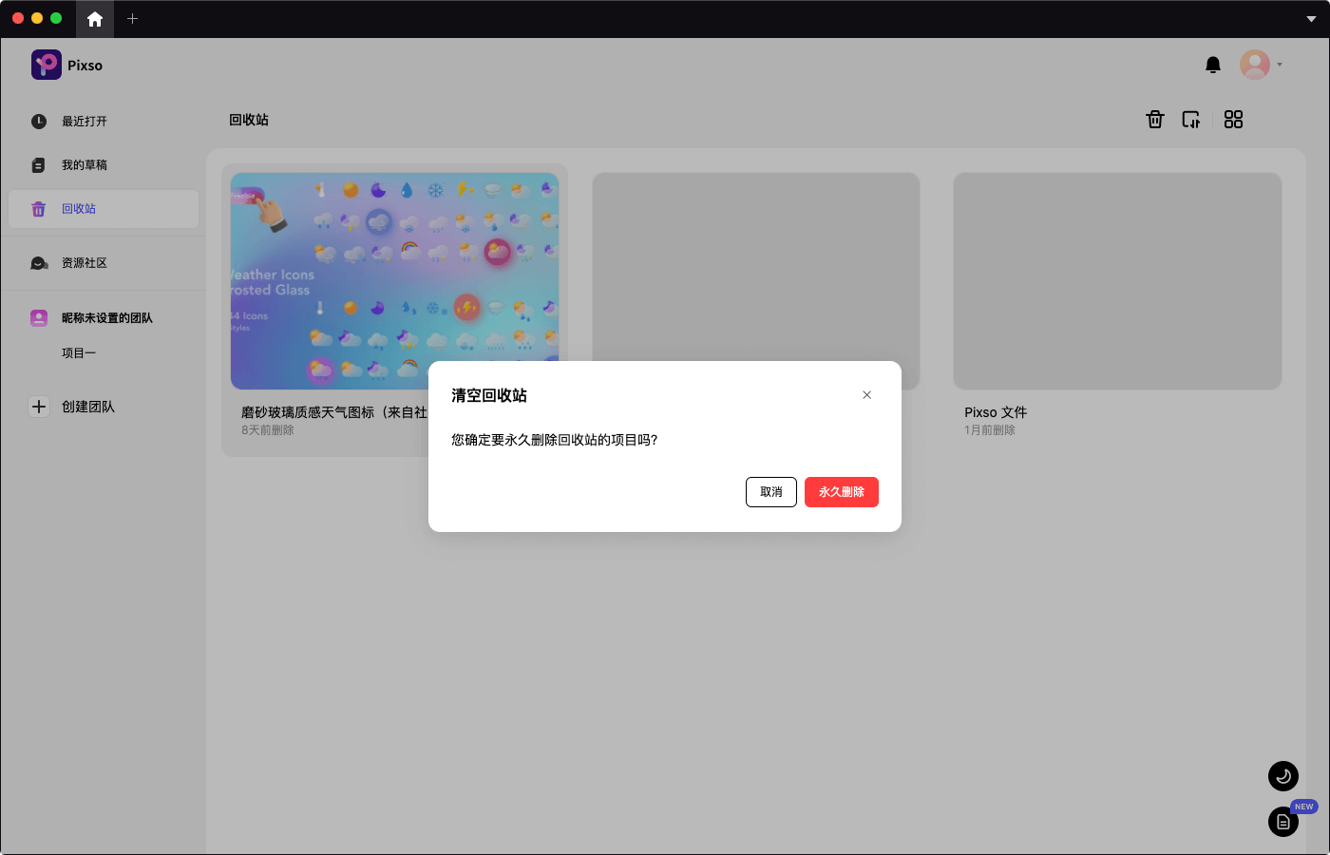This screenshot has width=1330, height=855.
Task: Switch to grid view icon
Action: coord(1233,120)
